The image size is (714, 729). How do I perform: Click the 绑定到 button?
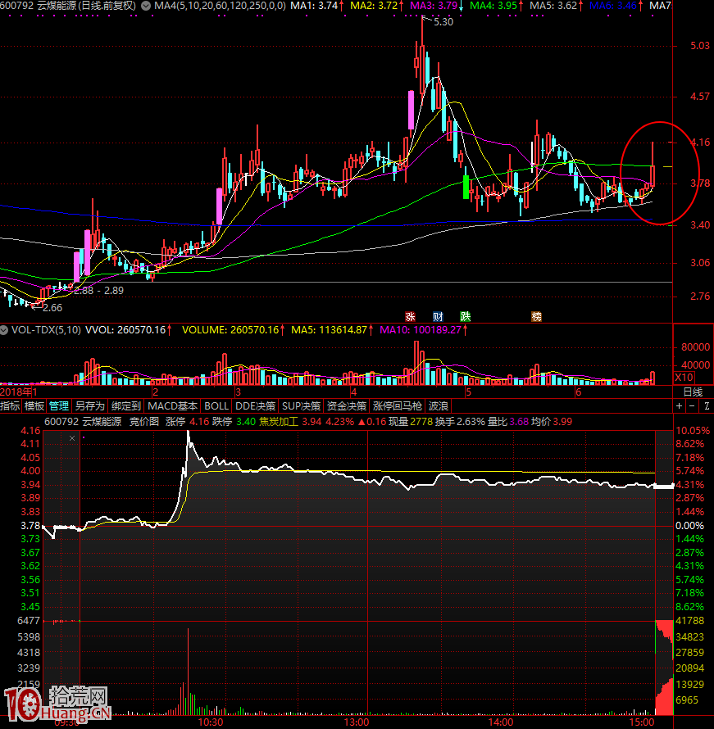click(x=125, y=406)
